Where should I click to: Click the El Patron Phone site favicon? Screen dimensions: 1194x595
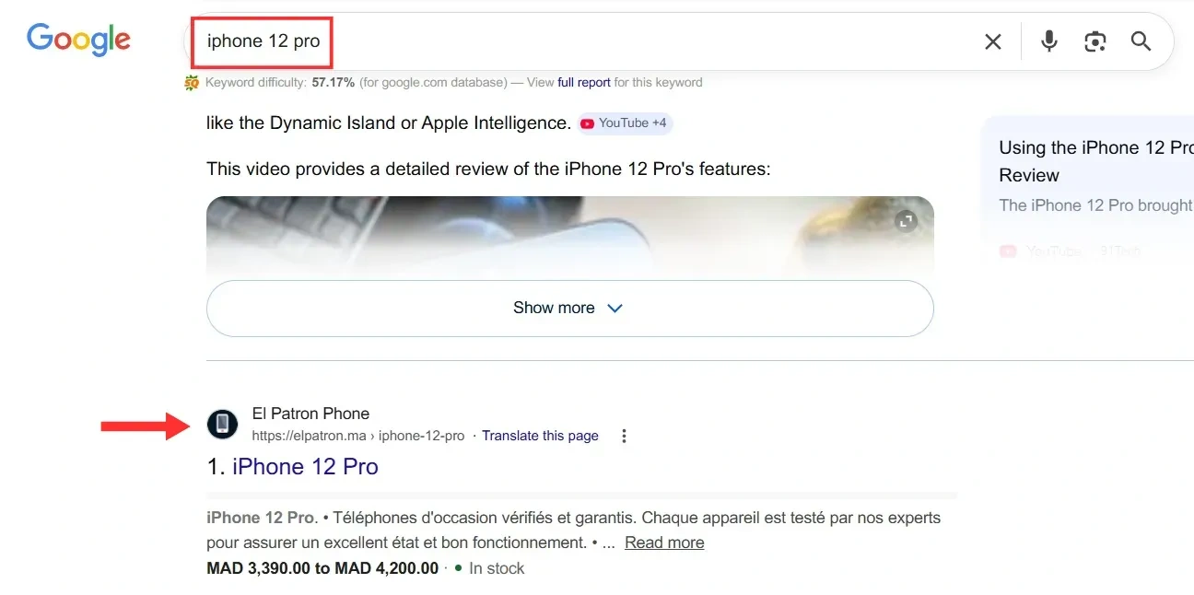pyautogui.click(x=222, y=425)
